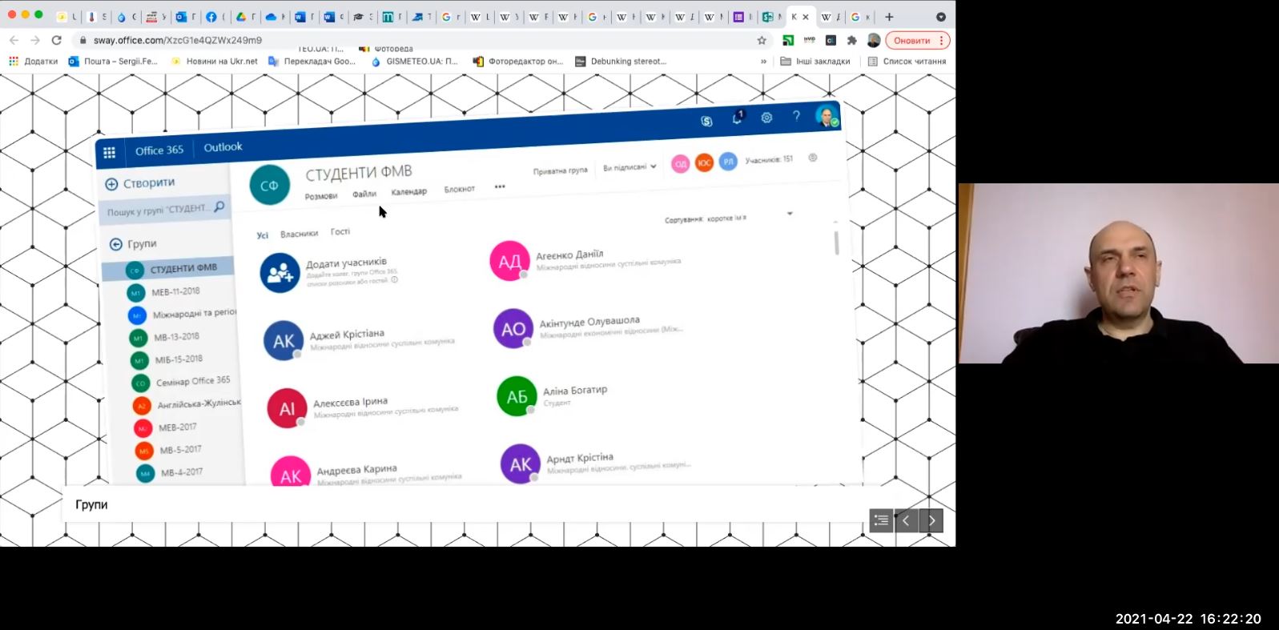Open the Сортування sort order dropdown
This screenshot has width=1279, height=630.
click(789, 214)
